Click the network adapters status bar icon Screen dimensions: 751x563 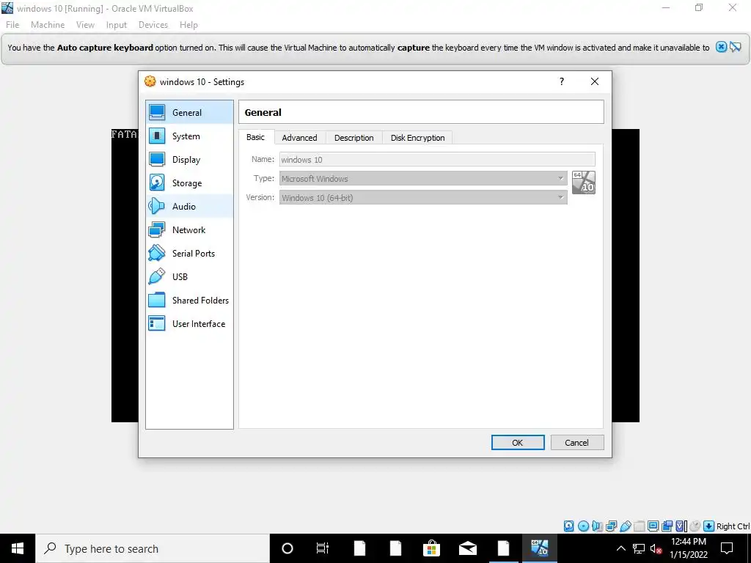click(x=611, y=526)
